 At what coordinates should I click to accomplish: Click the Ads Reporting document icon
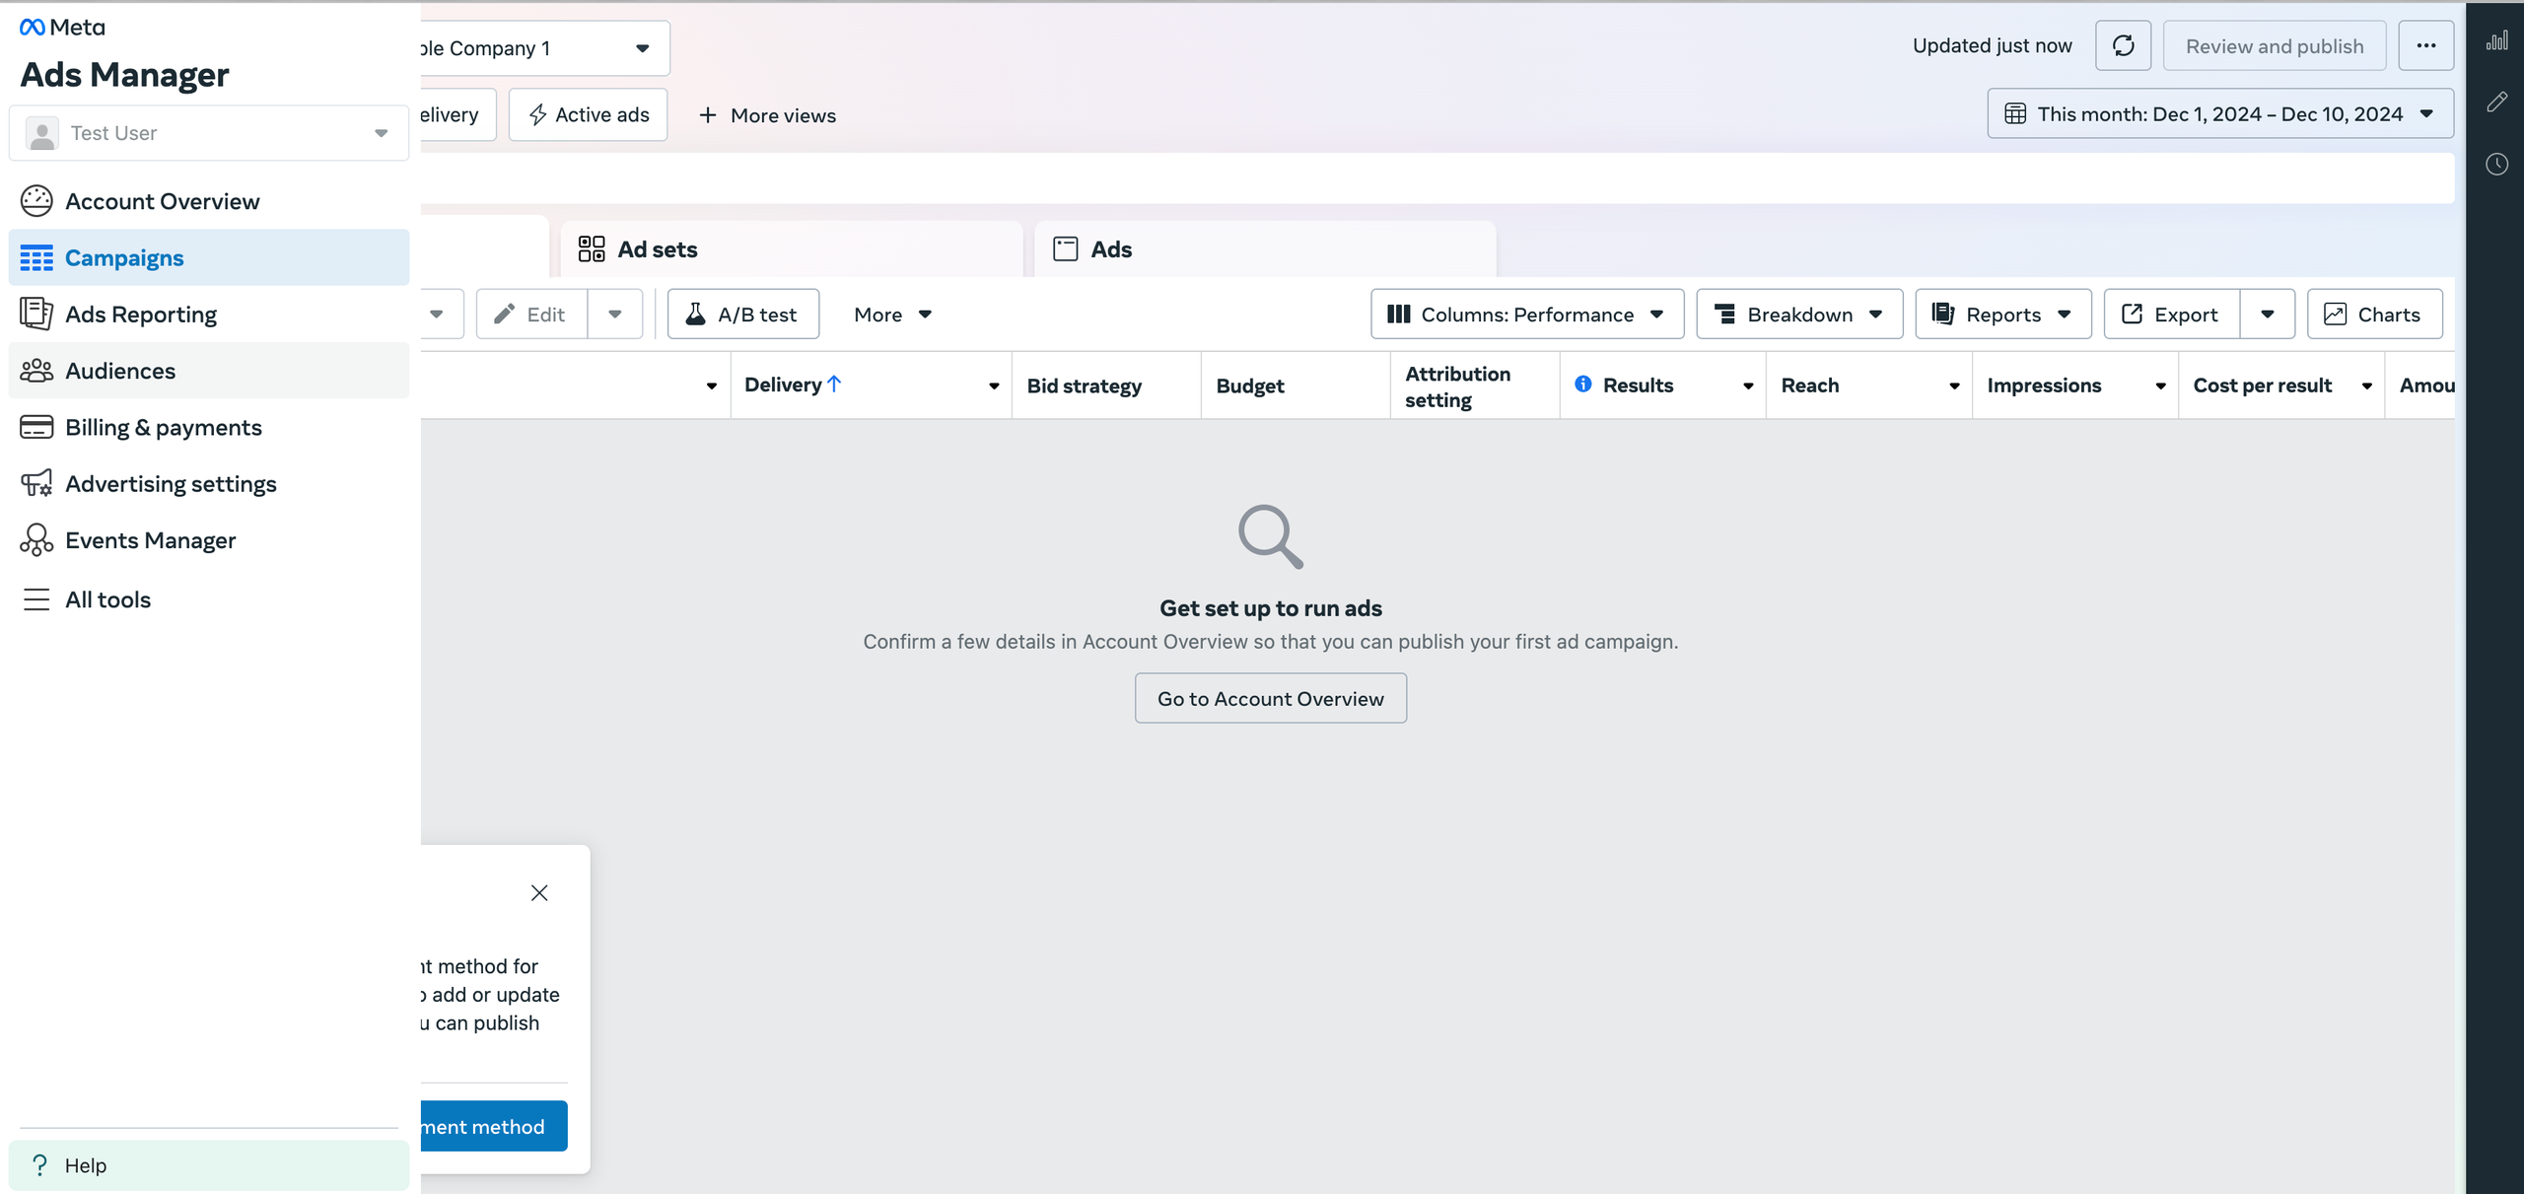(x=36, y=314)
